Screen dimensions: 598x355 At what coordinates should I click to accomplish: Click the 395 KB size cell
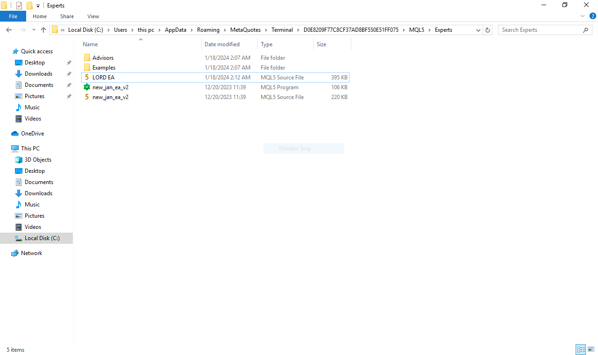339,78
